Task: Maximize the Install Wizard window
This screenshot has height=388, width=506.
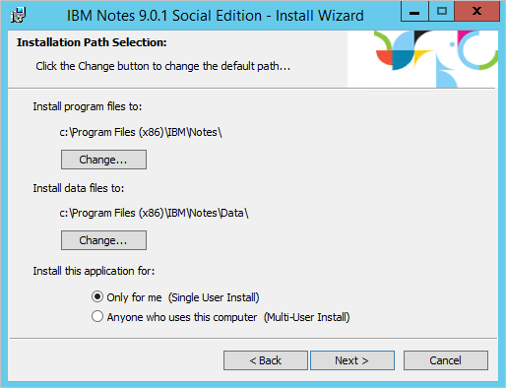Action: (442, 12)
